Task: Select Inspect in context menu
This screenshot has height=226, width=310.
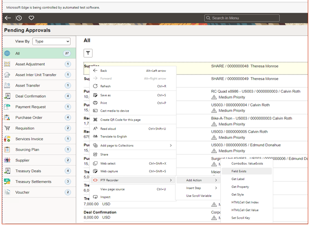Action: click(x=132, y=197)
